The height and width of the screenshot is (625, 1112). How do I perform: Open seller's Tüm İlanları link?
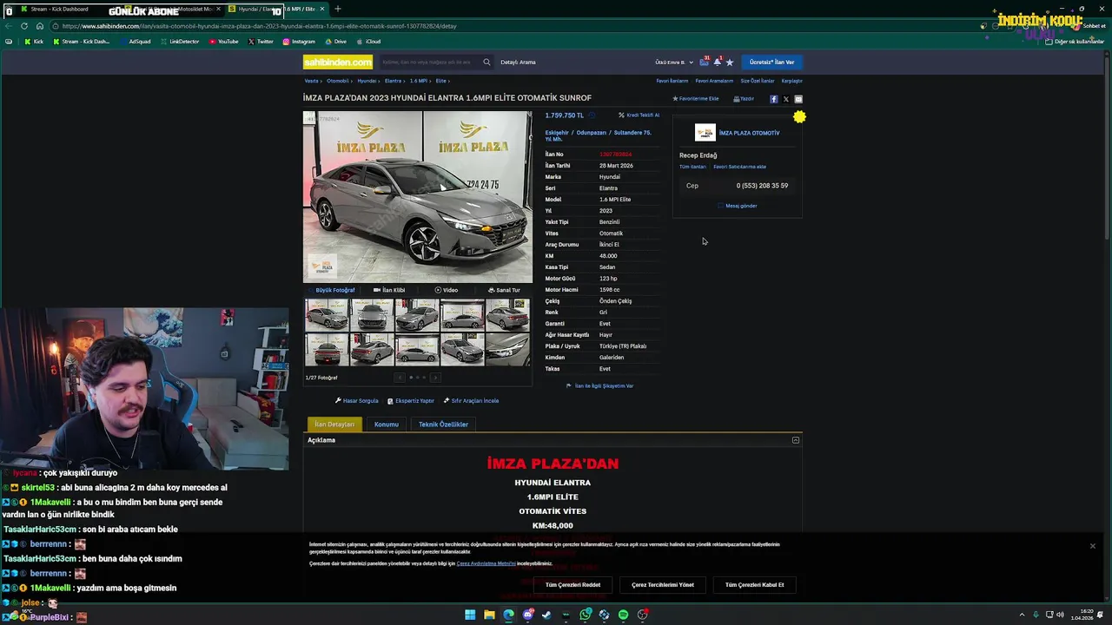[x=692, y=167]
